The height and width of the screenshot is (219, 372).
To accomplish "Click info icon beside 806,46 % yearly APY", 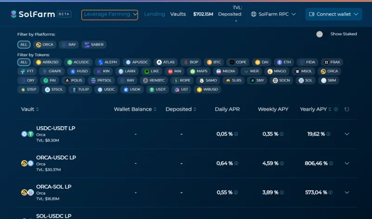I will click(331, 163).
